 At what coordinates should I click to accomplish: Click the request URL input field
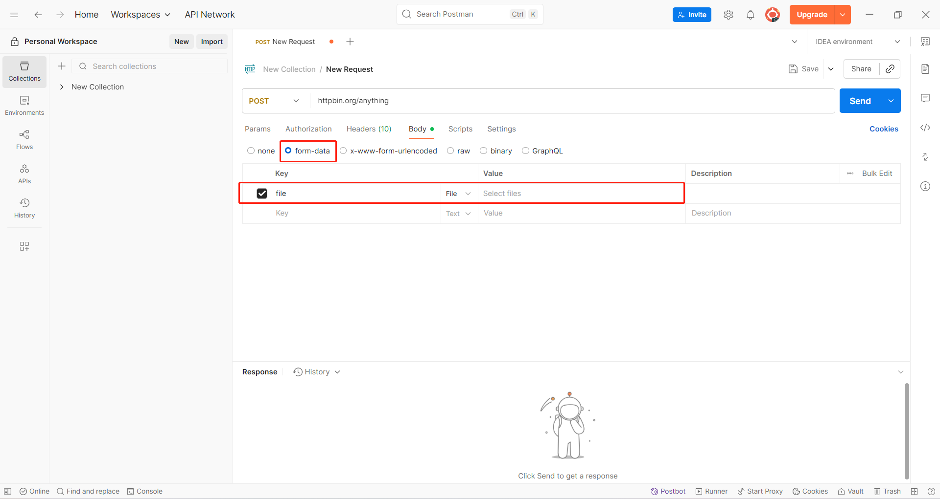[539, 101]
